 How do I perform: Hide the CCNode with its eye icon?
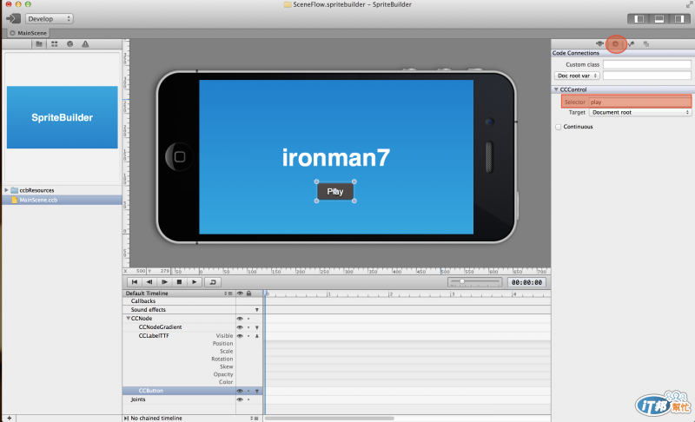click(240, 319)
